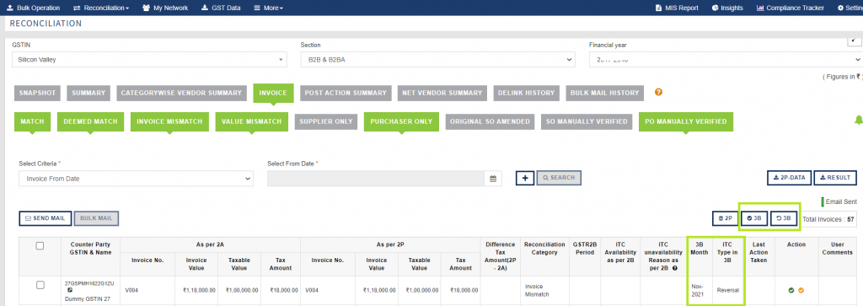863x306 pixels.
Task: Click the green notification bell icon
Action: (858, 120)
